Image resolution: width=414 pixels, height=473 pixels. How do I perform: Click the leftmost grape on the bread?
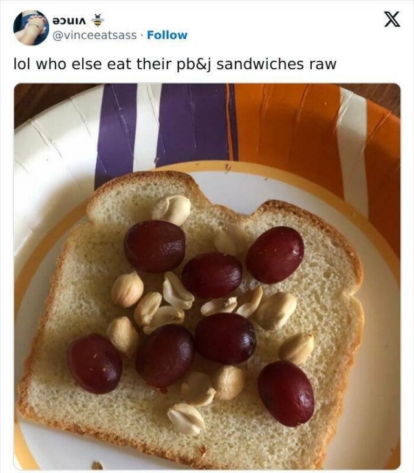click(95, 364)
